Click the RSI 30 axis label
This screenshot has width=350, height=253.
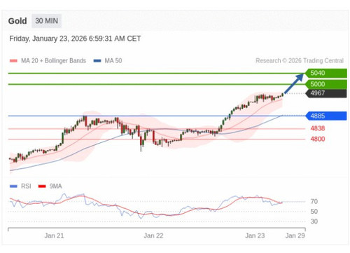tap(314, 221)
